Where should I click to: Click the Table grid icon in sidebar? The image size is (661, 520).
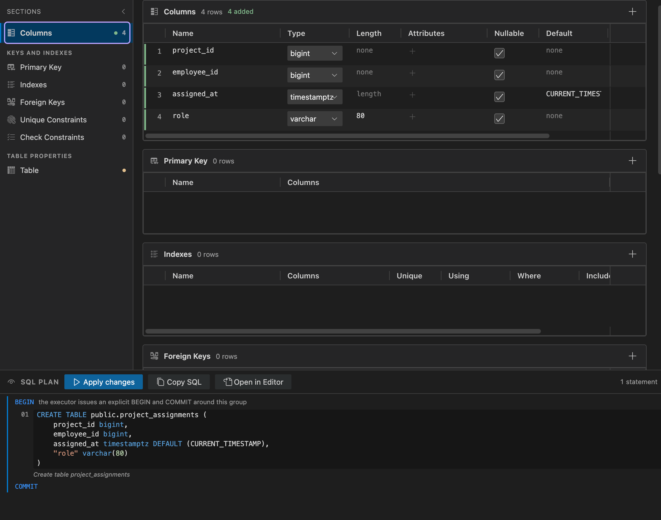(x=11, y=170)
